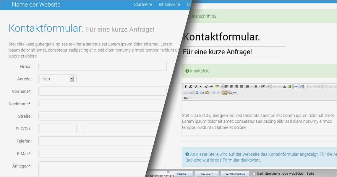This screenshot has width=337, height=177.
Task: Click into the Telefon input field
Action: 97,141
